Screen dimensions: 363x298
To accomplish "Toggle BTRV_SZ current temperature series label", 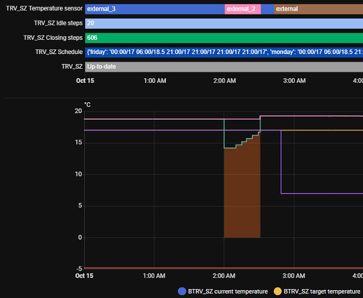I will point(228,291).
